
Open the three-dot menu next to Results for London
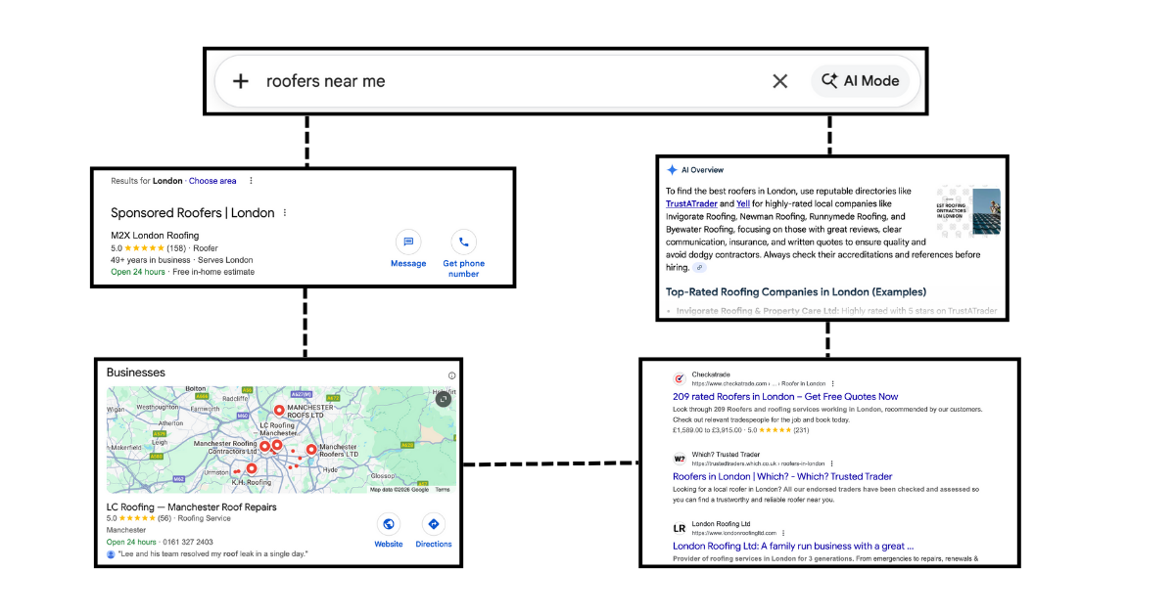(251, 181)
